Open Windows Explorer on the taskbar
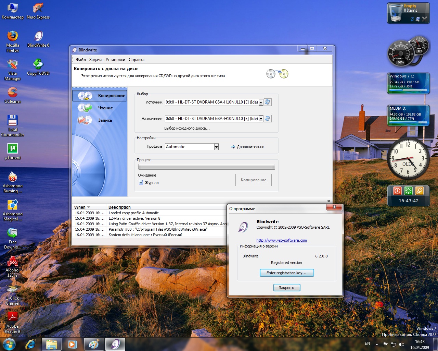This screenshot has height=351, width=438. [51, 344]
